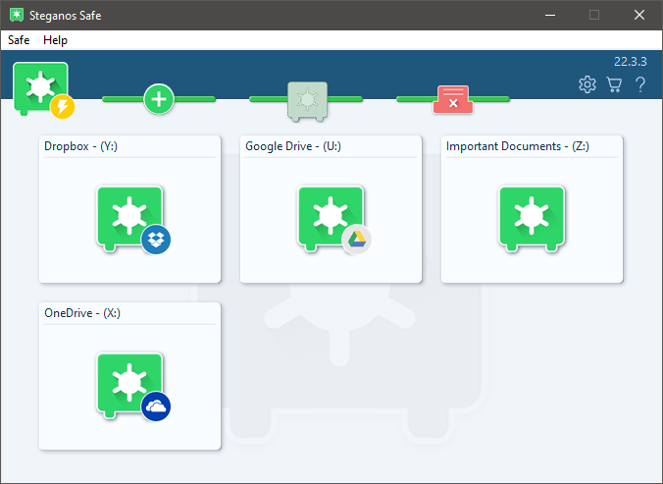The image size is (663, 484).
Task: Minimize the Steganos Safe window
Action: [x=550, y=16]
